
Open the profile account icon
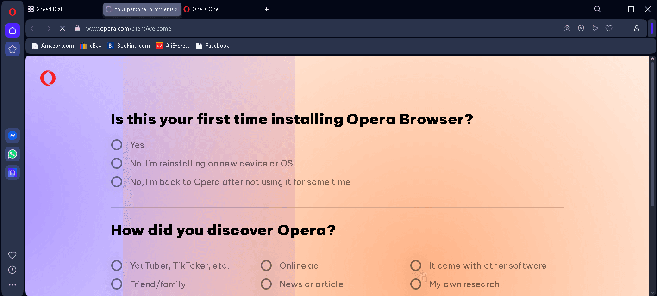tap(637, 28)
